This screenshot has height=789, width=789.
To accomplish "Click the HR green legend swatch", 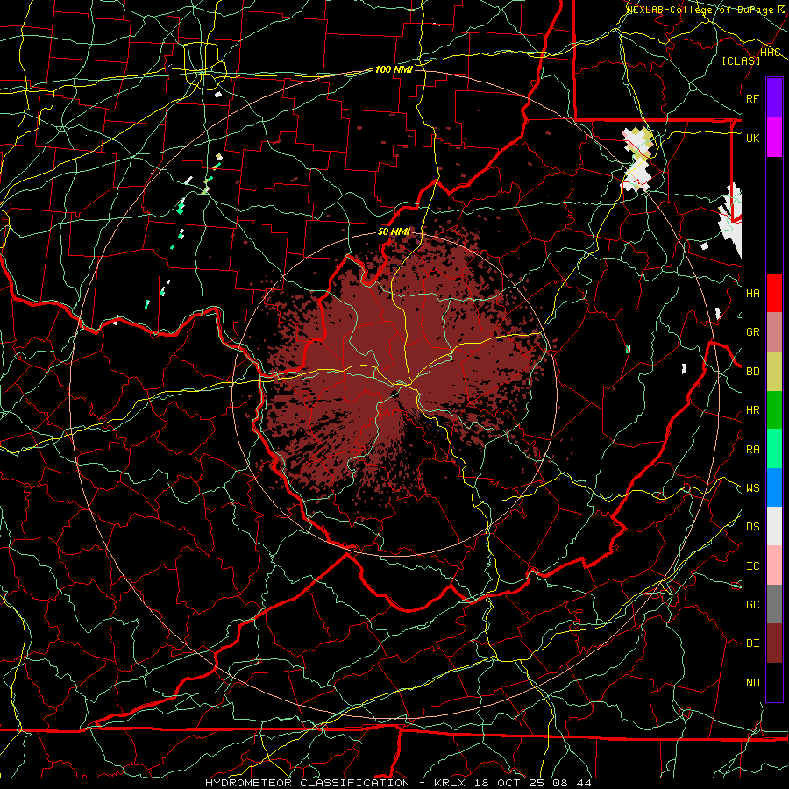I will [x=774, y=409].
